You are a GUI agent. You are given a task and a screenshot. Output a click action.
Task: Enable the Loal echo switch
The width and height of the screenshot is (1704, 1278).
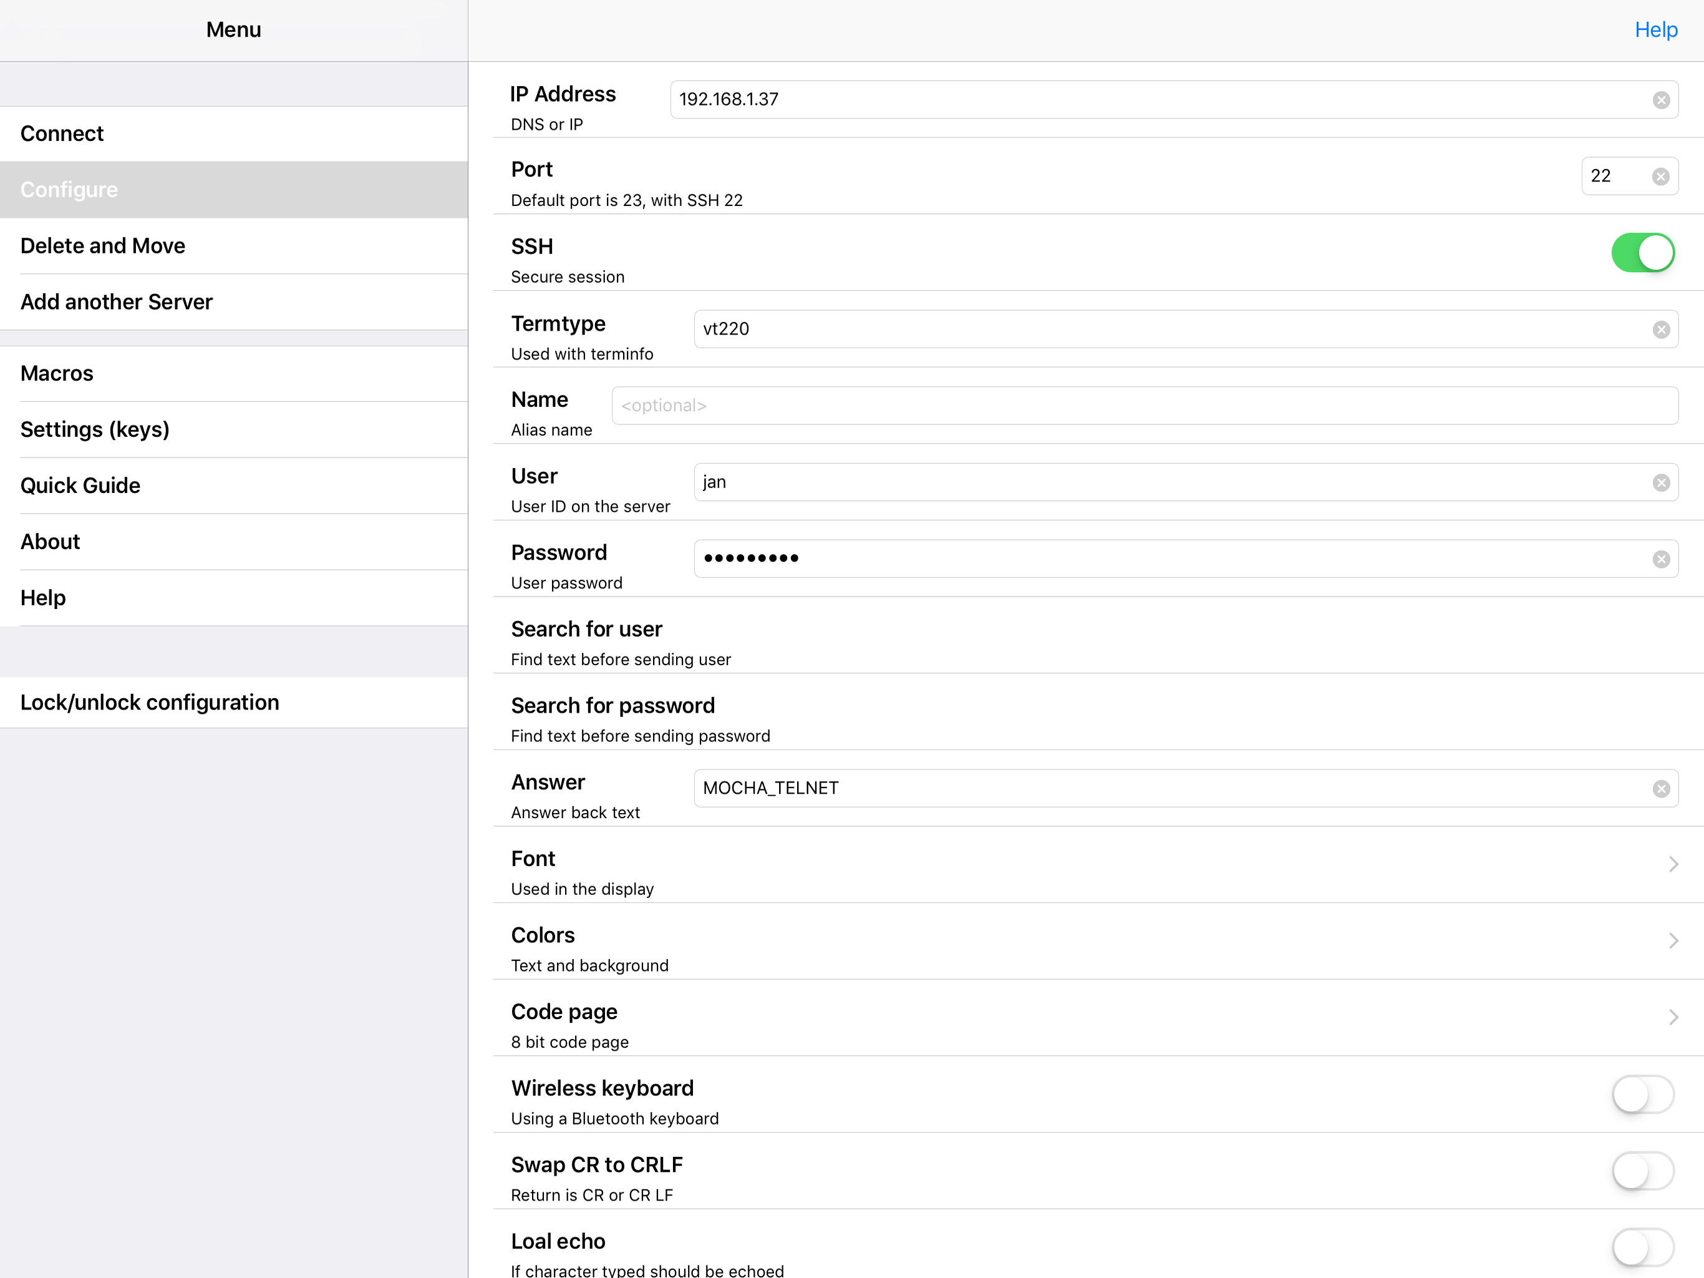tap(1642, 1247)
